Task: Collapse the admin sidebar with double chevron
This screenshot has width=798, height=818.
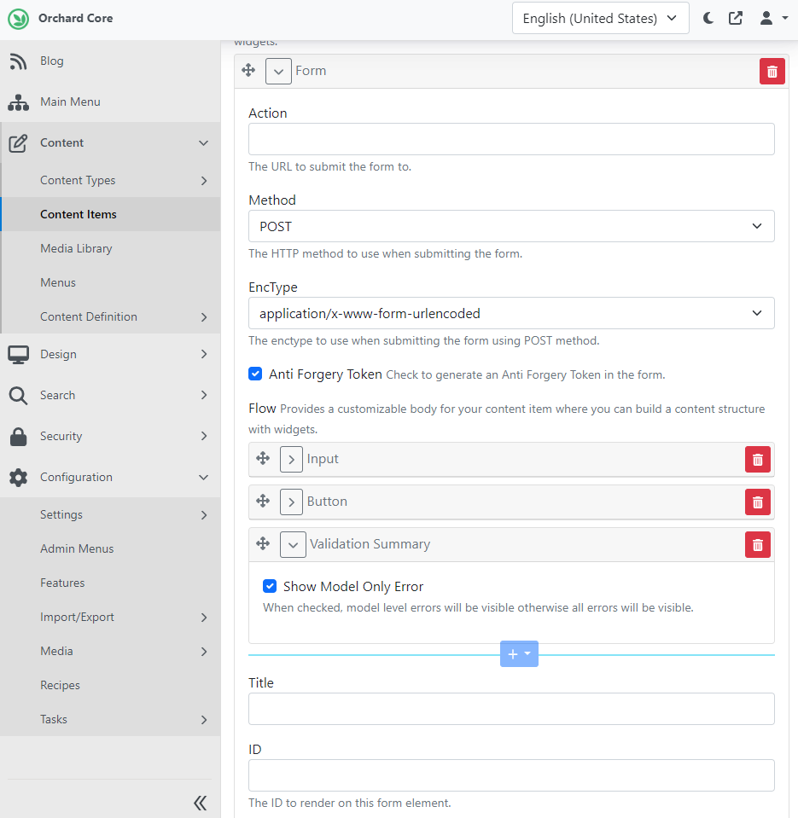Action: [201, 803]
